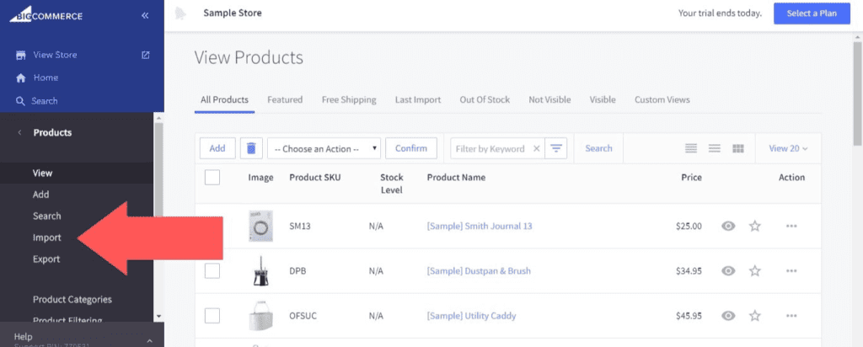
Task: Click the Price column header
Action: click(691, 177)
